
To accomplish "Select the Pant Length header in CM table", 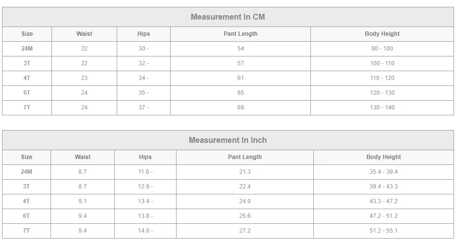I will [x=240, y=34].
